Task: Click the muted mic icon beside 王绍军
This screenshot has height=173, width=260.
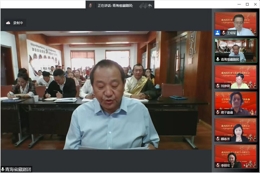Action: point(224,33)
